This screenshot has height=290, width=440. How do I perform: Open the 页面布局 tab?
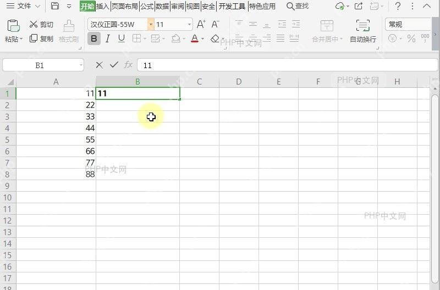pos(125,6)
